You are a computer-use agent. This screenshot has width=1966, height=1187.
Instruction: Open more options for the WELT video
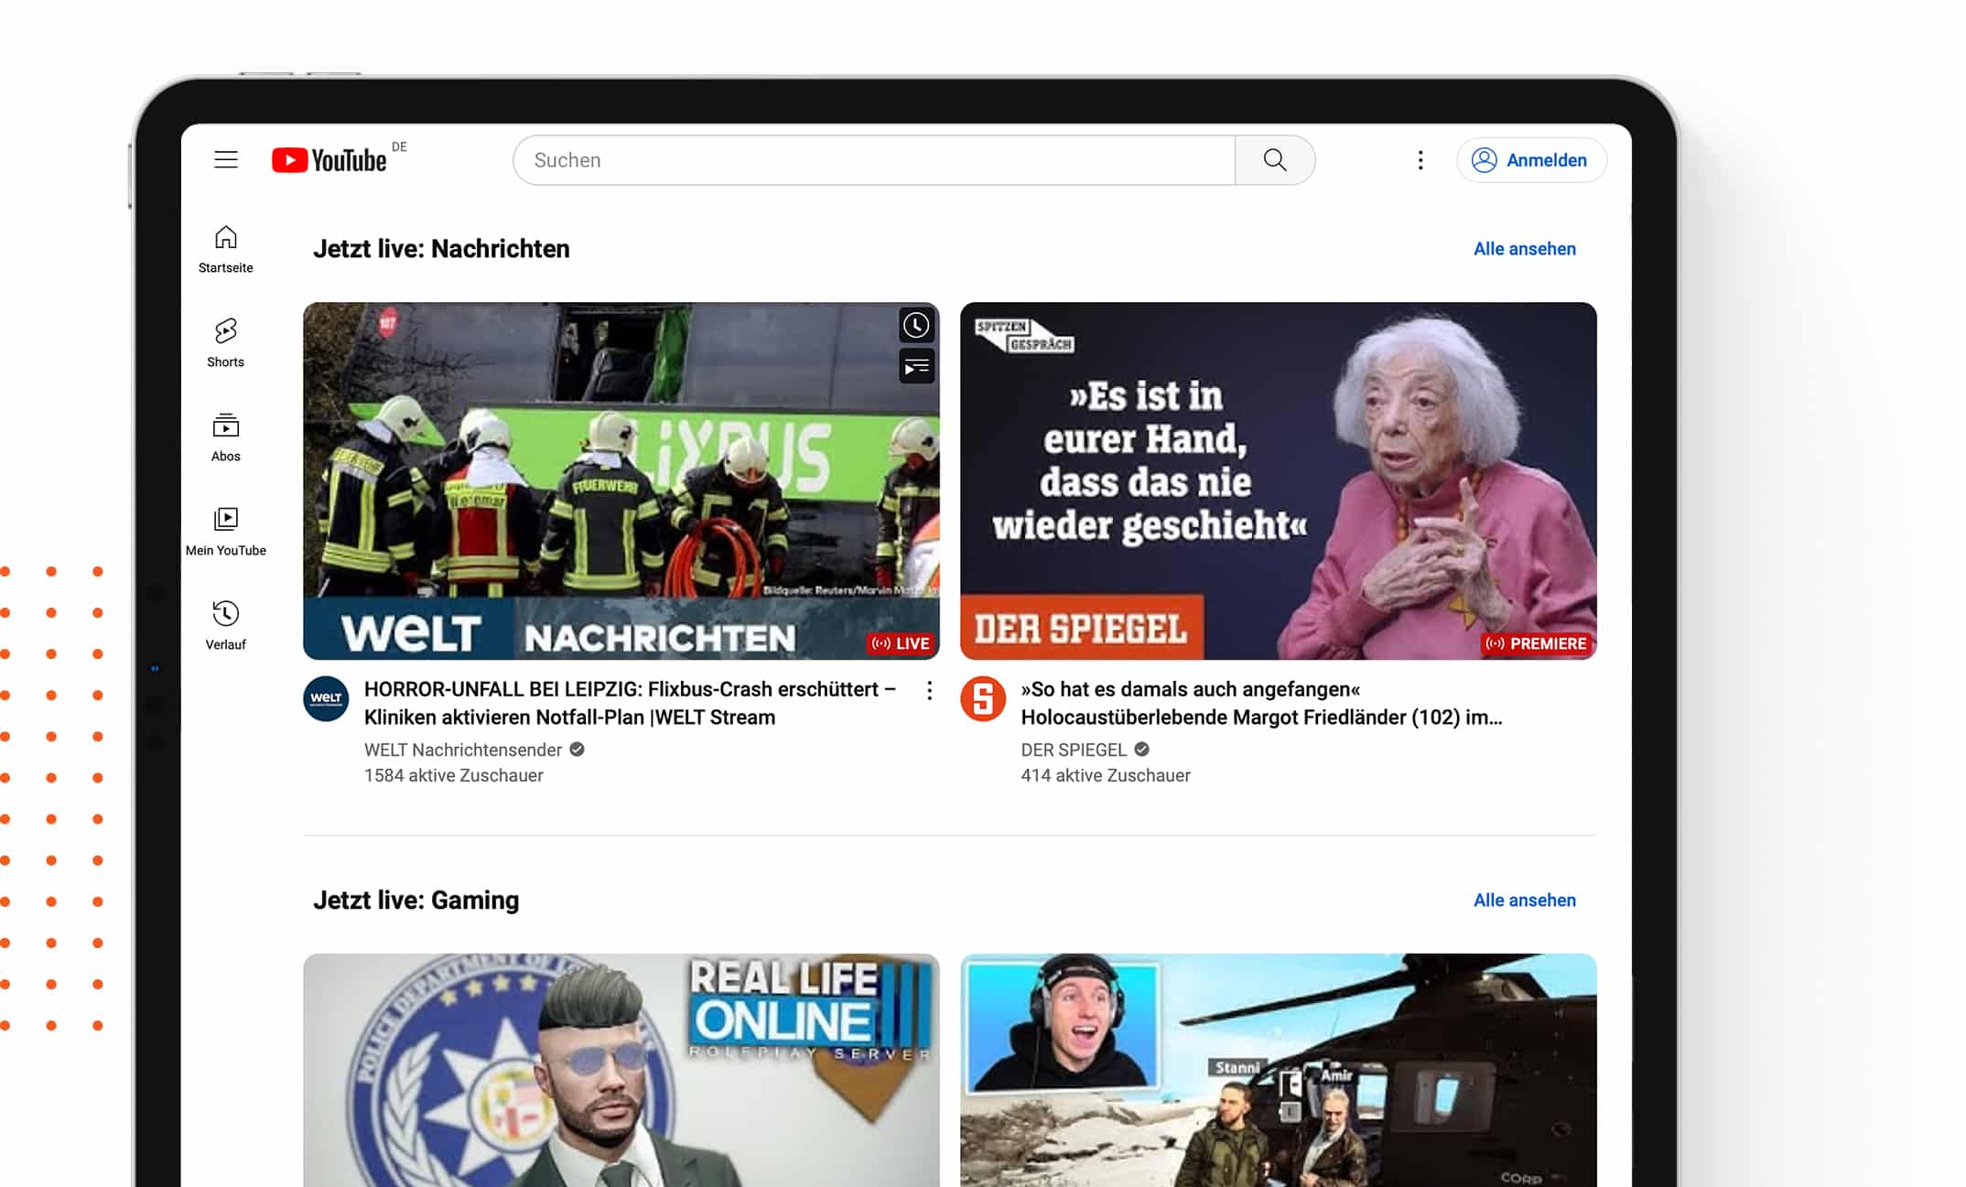tap(929, 691)
